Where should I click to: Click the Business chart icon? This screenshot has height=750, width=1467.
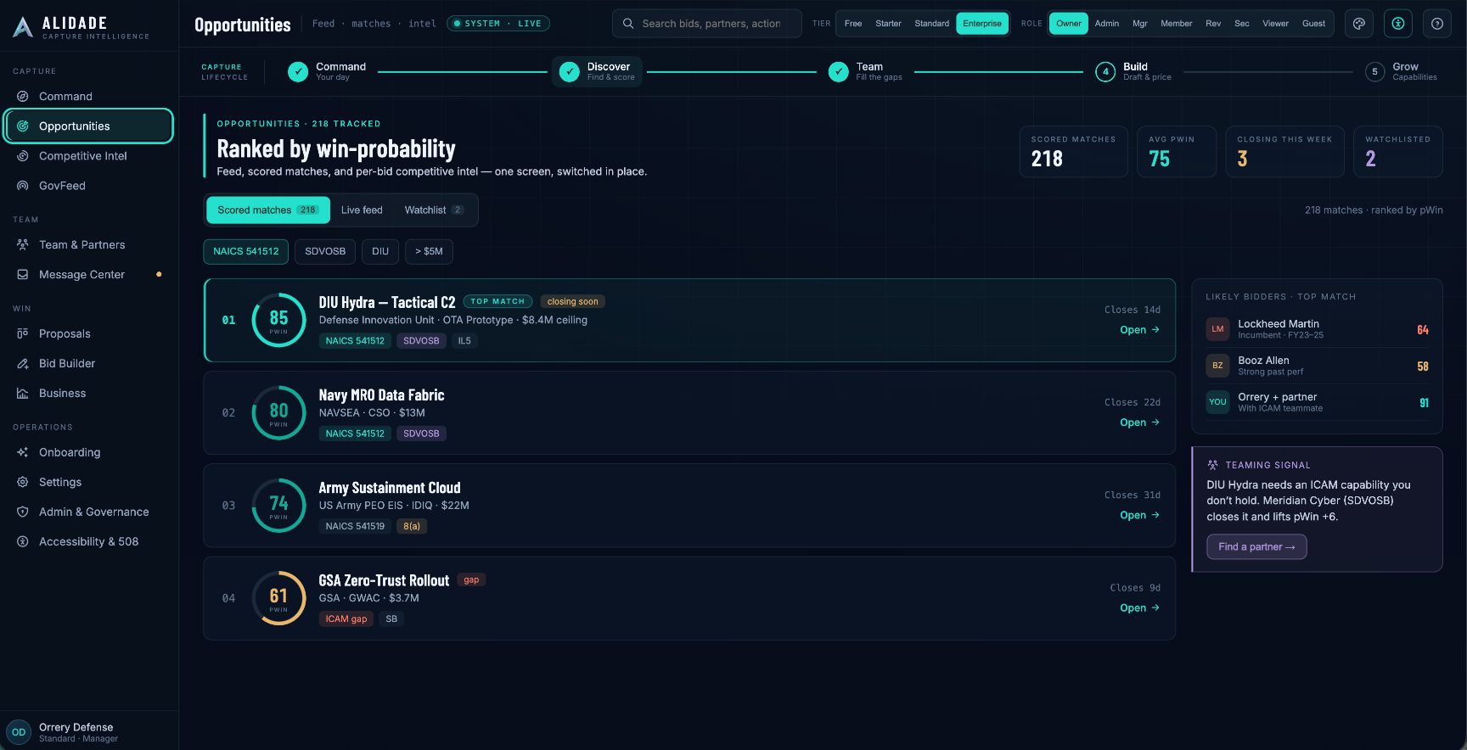[x=23, y=394]
